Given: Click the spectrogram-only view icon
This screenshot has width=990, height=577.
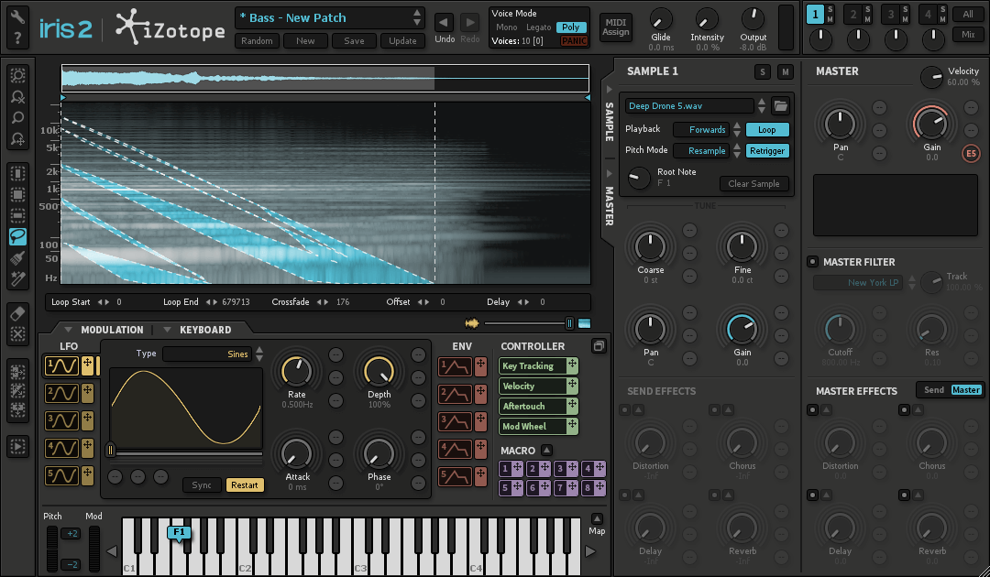Looking at the screenshot, I should tap(585, 323).
